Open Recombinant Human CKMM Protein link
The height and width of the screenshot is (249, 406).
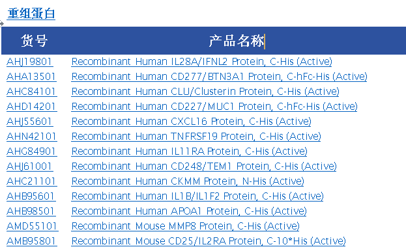(x=188, y=181)
